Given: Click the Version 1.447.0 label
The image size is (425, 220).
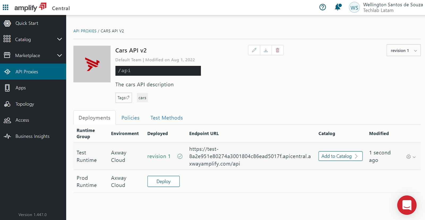Looking at the screenshot, I should click(x=32, y=215).
